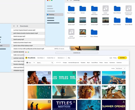
Task: Click the browser address bar
Action: 77,53
